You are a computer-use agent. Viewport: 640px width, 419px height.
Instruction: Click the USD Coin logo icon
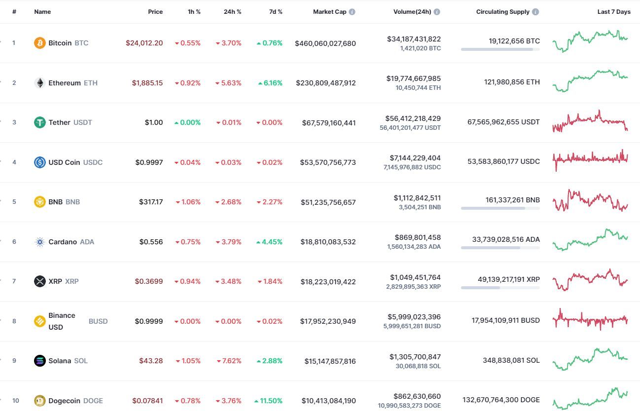(39, 162)
